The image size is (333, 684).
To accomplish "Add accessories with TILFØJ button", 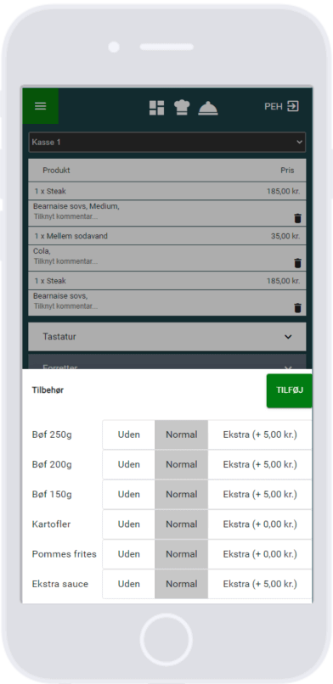I will pos(290,390).
